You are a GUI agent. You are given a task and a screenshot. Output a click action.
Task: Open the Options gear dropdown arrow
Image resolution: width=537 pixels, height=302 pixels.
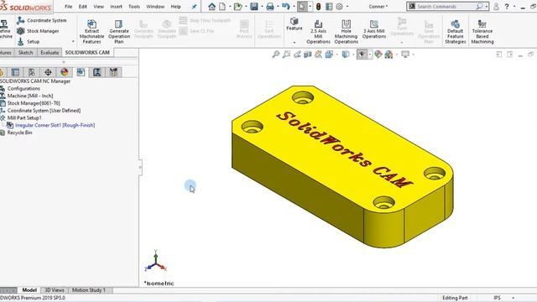coord(347,7)
